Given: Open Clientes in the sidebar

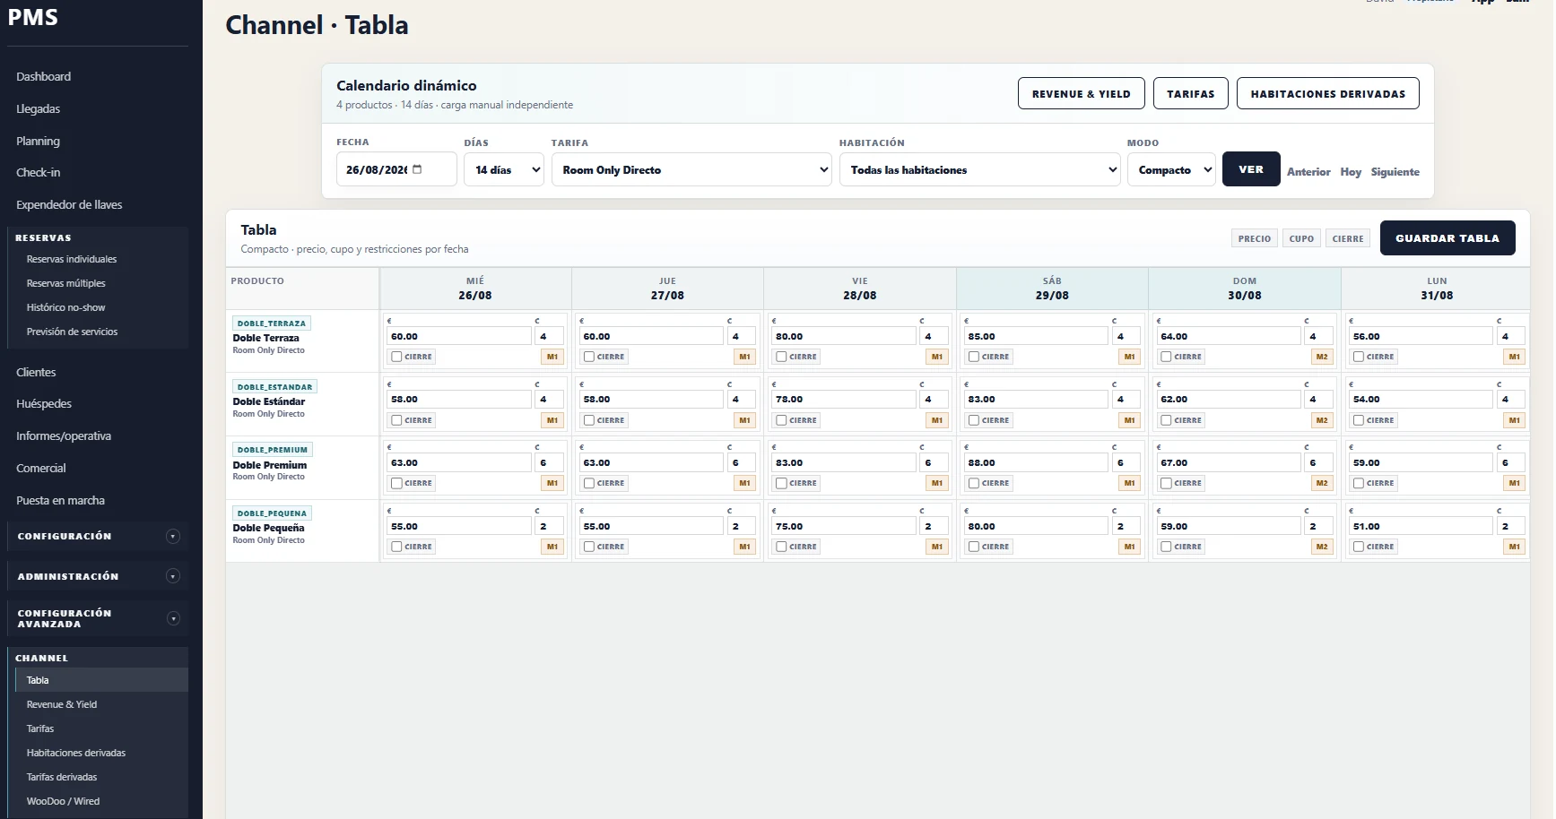Looking at the screenshot, I should (36, 373).
